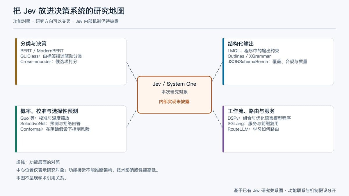Image resolution: width=349 pixels, height=196 pixels.
Task: Click the Jev / System One center title
Action: (x=174, y=84)
